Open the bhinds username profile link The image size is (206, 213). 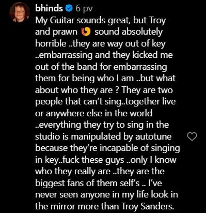tap(49, 8)
